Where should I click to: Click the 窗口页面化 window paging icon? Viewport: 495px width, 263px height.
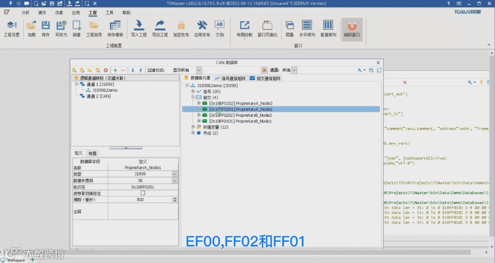point(267,29)
